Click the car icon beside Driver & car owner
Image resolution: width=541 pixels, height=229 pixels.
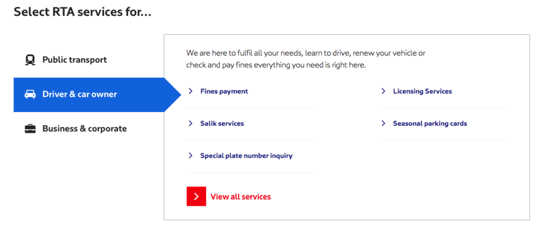click(30, 95)
